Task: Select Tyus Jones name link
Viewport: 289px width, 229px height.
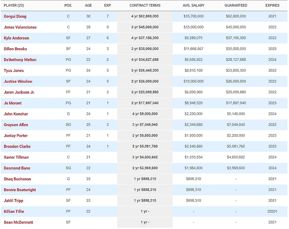Action: click(x=13, y=70)
